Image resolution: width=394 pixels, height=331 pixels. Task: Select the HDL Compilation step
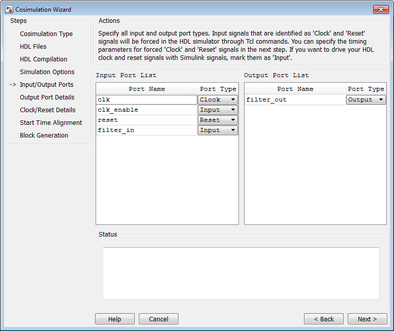point(44,59)
